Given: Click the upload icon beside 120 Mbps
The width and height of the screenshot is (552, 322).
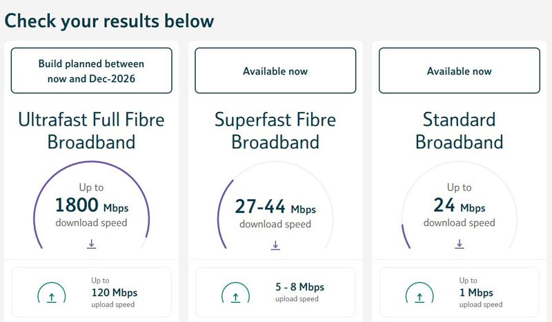Looking at the screenshot, I should click(51, 296).
